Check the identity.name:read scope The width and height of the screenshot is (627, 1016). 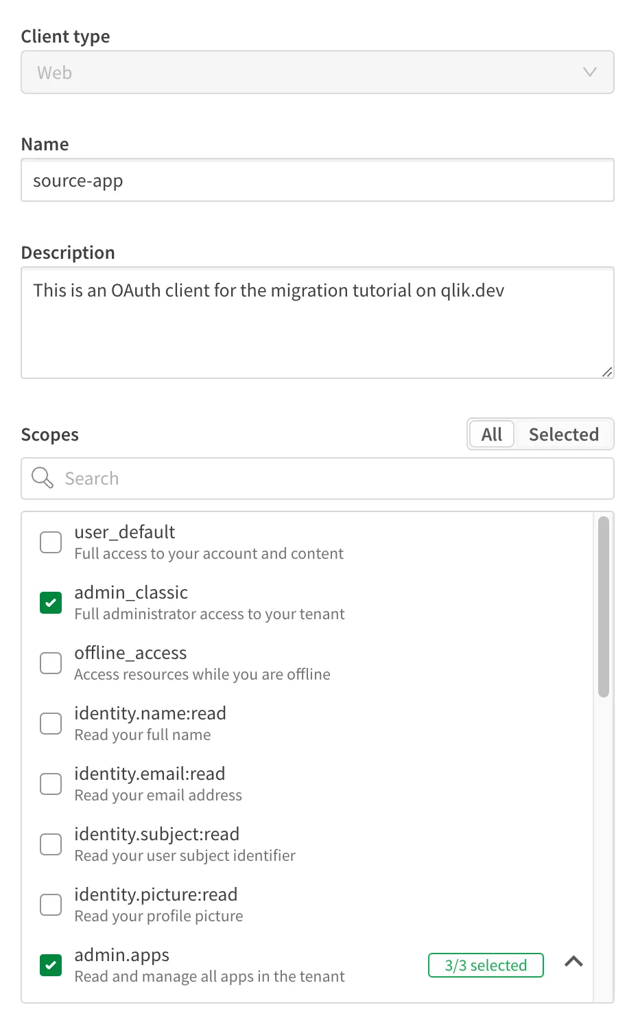click(x=50, y=723)
